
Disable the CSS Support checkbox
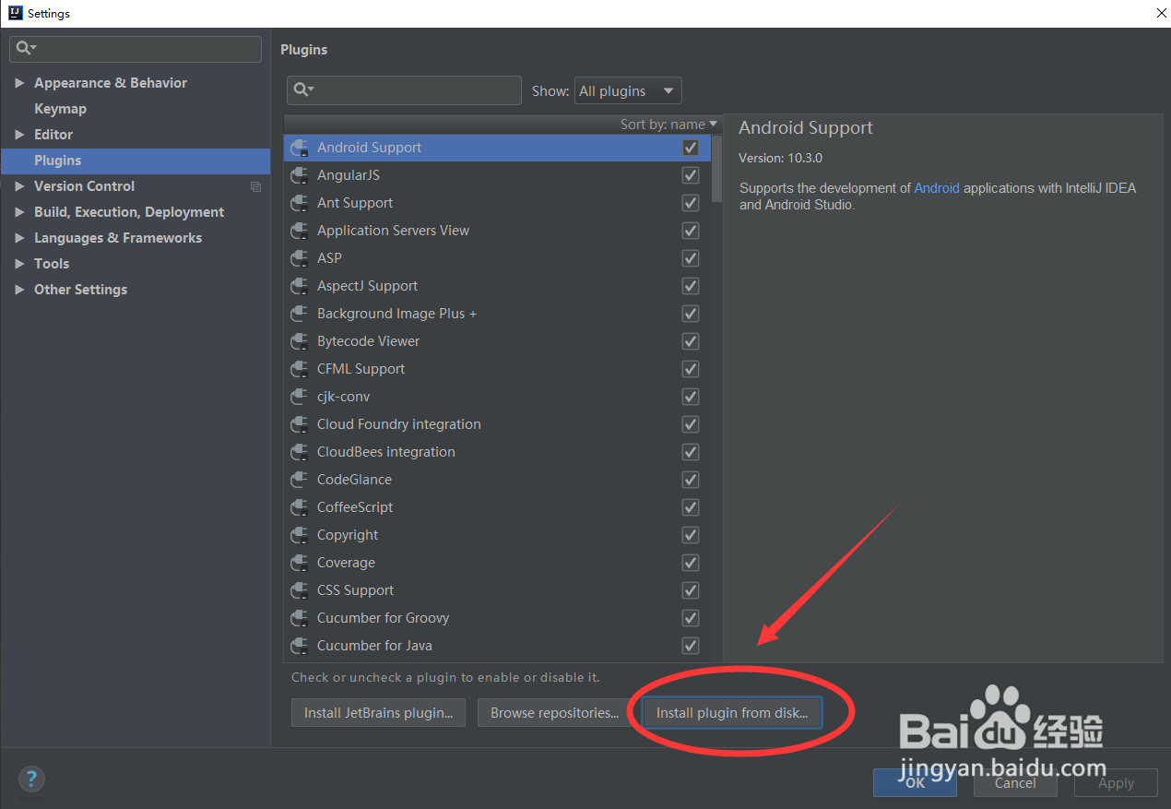690,590
